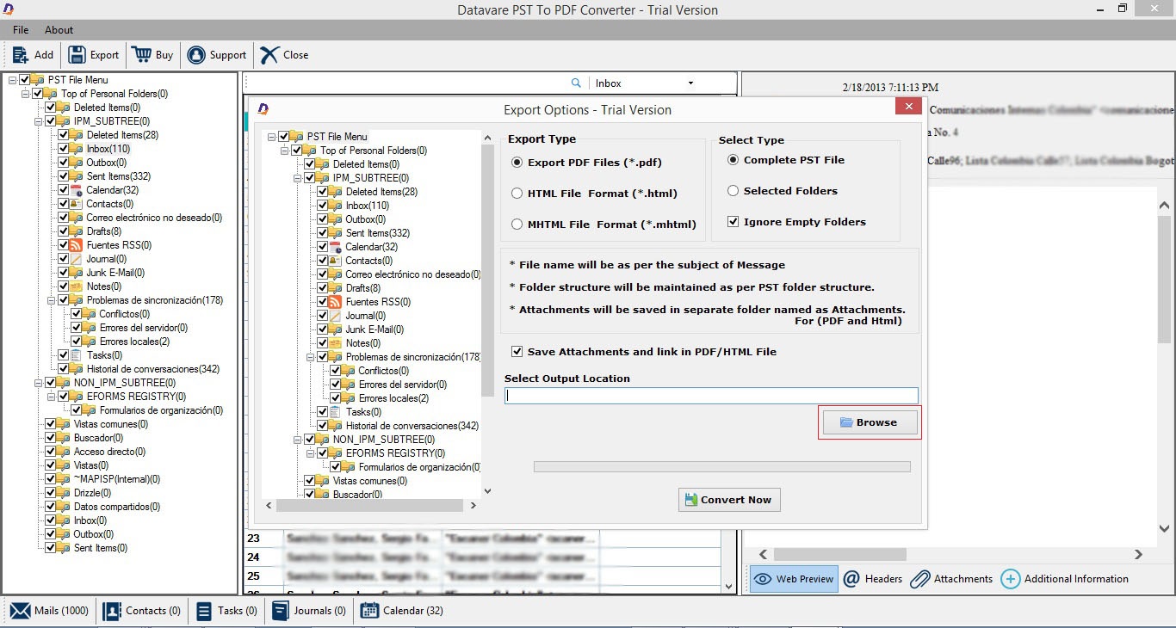Click the Web Preview eye icon

[x=763, y=579]
